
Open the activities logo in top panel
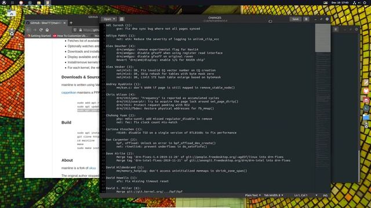[x=4, y=2]
